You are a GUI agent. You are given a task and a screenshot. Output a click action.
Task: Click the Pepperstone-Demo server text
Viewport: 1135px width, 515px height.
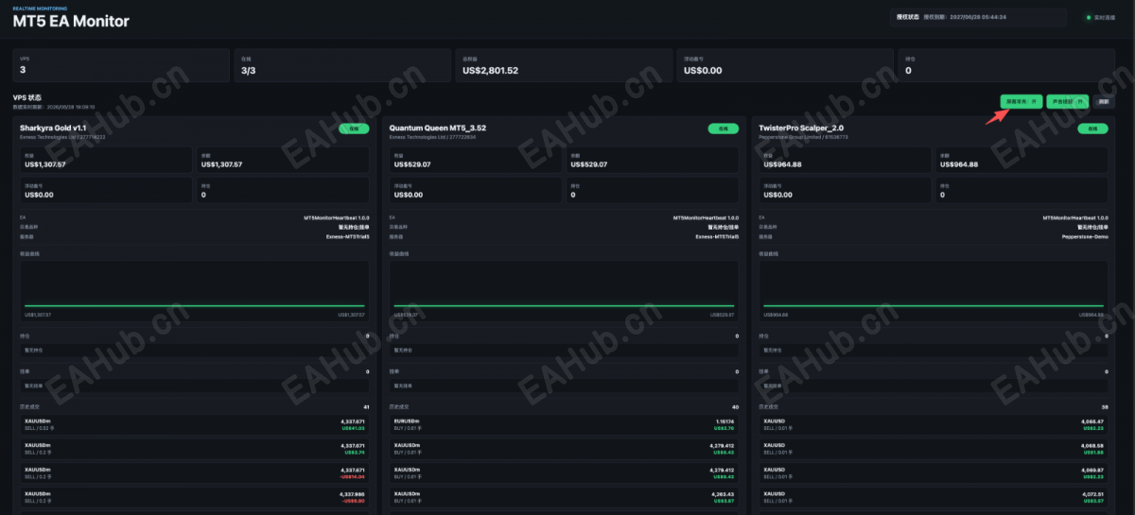pos(1086,236)
